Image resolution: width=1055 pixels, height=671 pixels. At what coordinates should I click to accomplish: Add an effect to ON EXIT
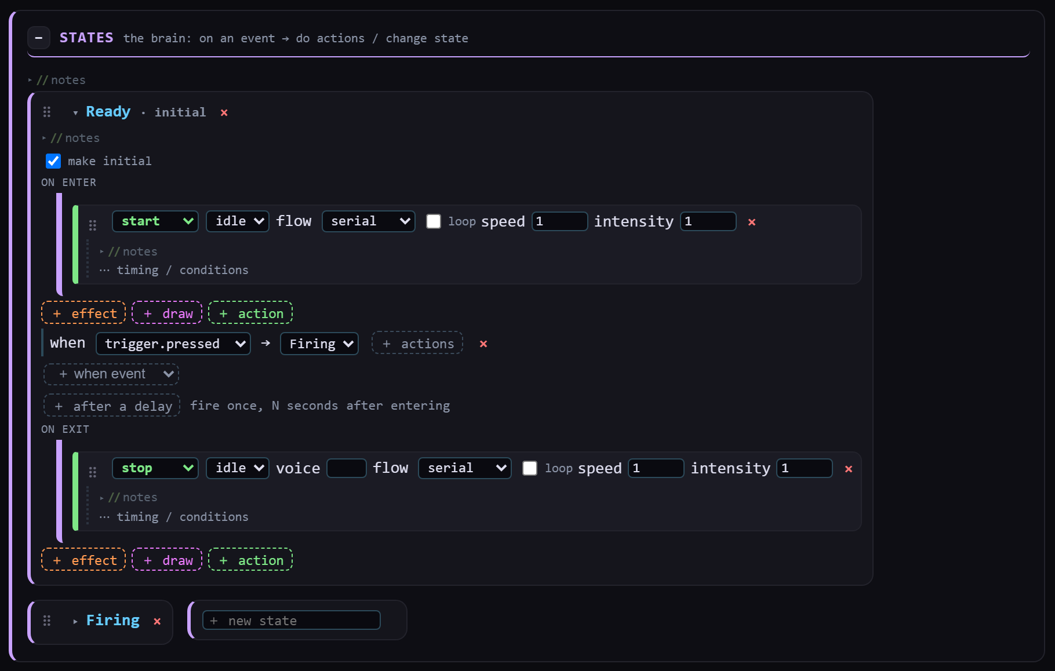[83, 560]
